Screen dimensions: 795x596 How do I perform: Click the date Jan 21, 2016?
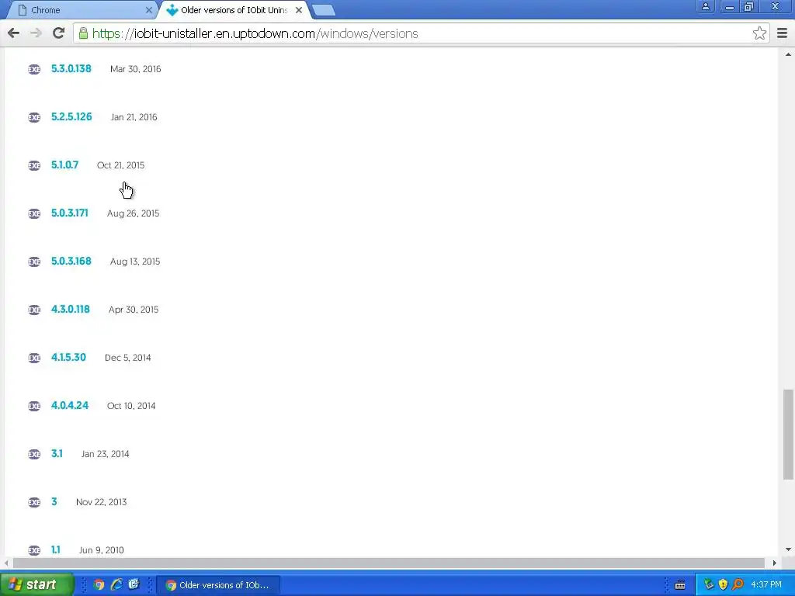[134, 117]
